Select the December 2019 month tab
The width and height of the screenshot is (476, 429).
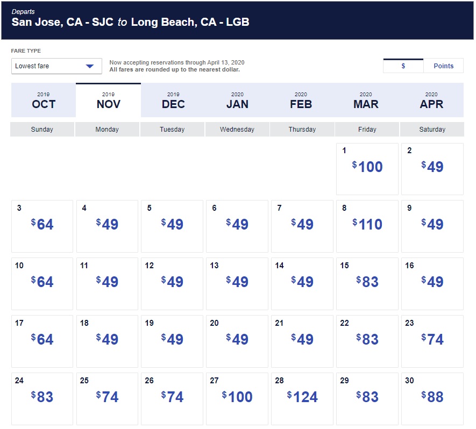[x=173, y=101]
